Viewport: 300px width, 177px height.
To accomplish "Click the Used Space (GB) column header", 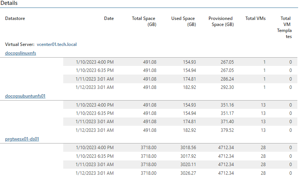I will pyautogui.click(x=183, y=21).
